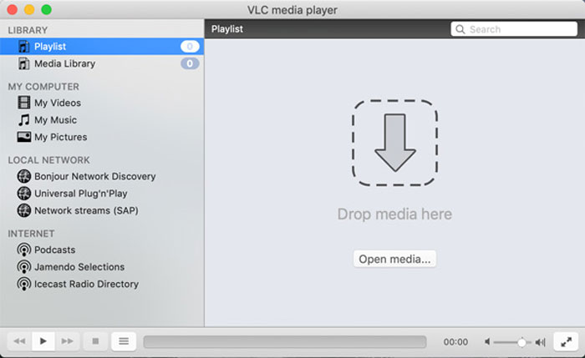
Task: Select Network streams (SAP)
Action: [x=86, y=210]
